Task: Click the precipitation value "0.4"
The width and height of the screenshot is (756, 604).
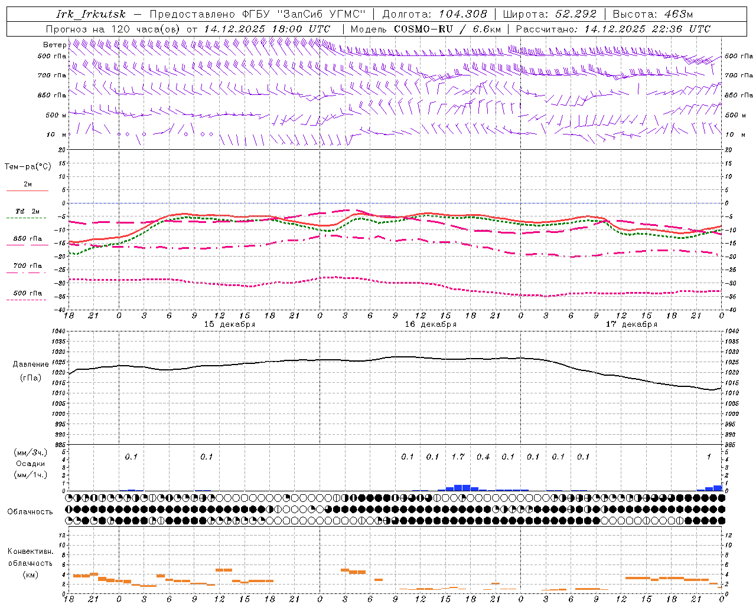Action: click(483, 457)
